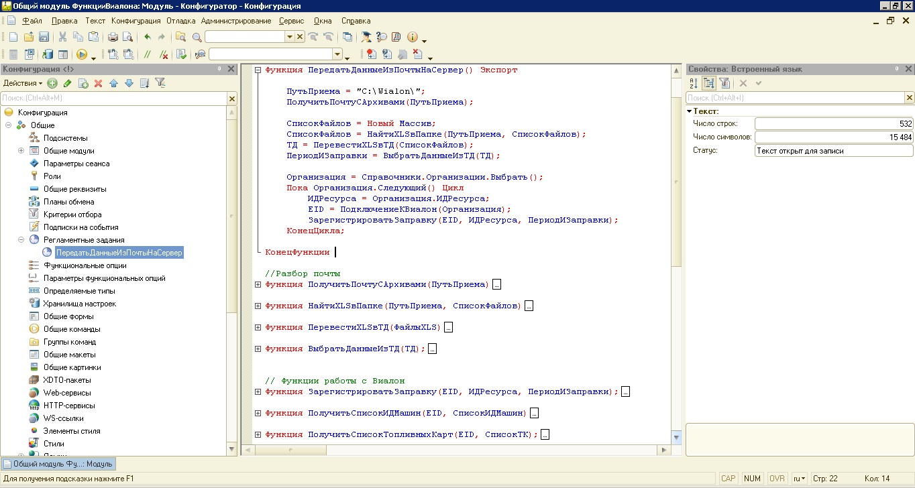Click the Configuration panel search field
The width and height of the screenshot is (915, 488).
[114, 99]
